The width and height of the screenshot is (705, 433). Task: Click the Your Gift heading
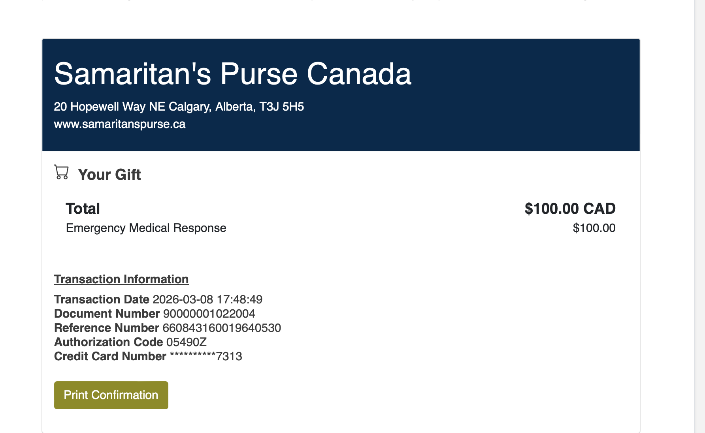pos(109,175)
